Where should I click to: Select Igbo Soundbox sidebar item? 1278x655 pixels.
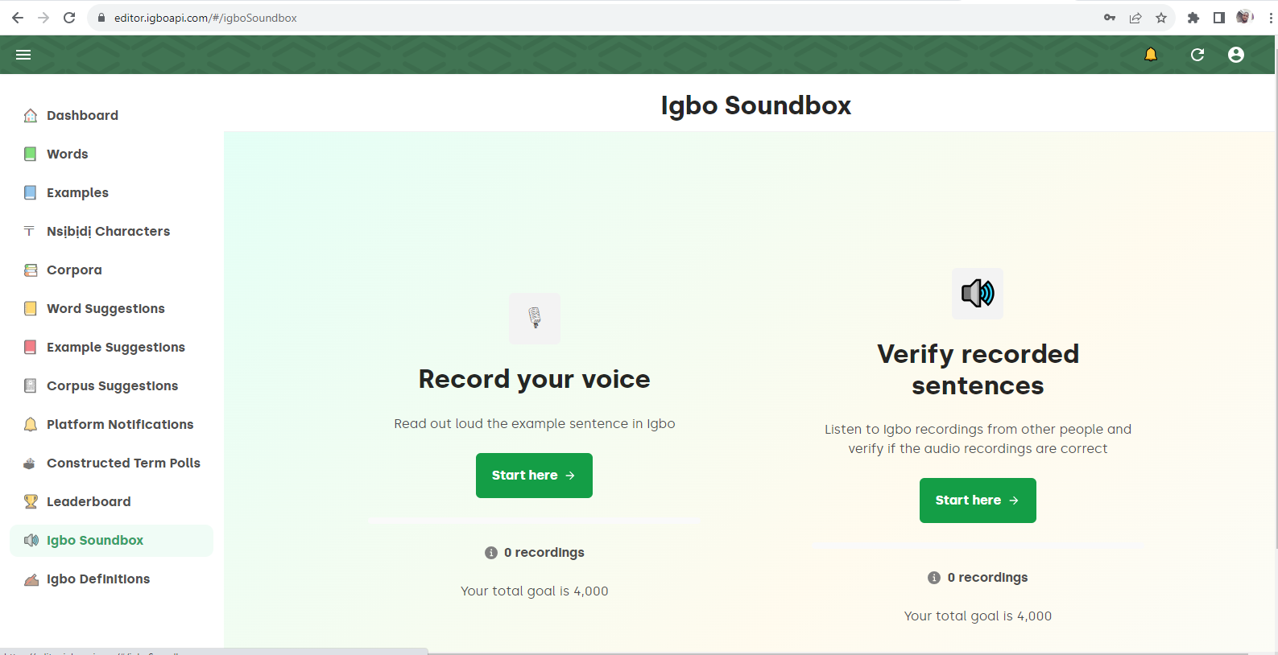click(112, 541)
